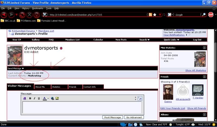Click the Insert Link globe icon
217x127 pixels.
point(52,98)
